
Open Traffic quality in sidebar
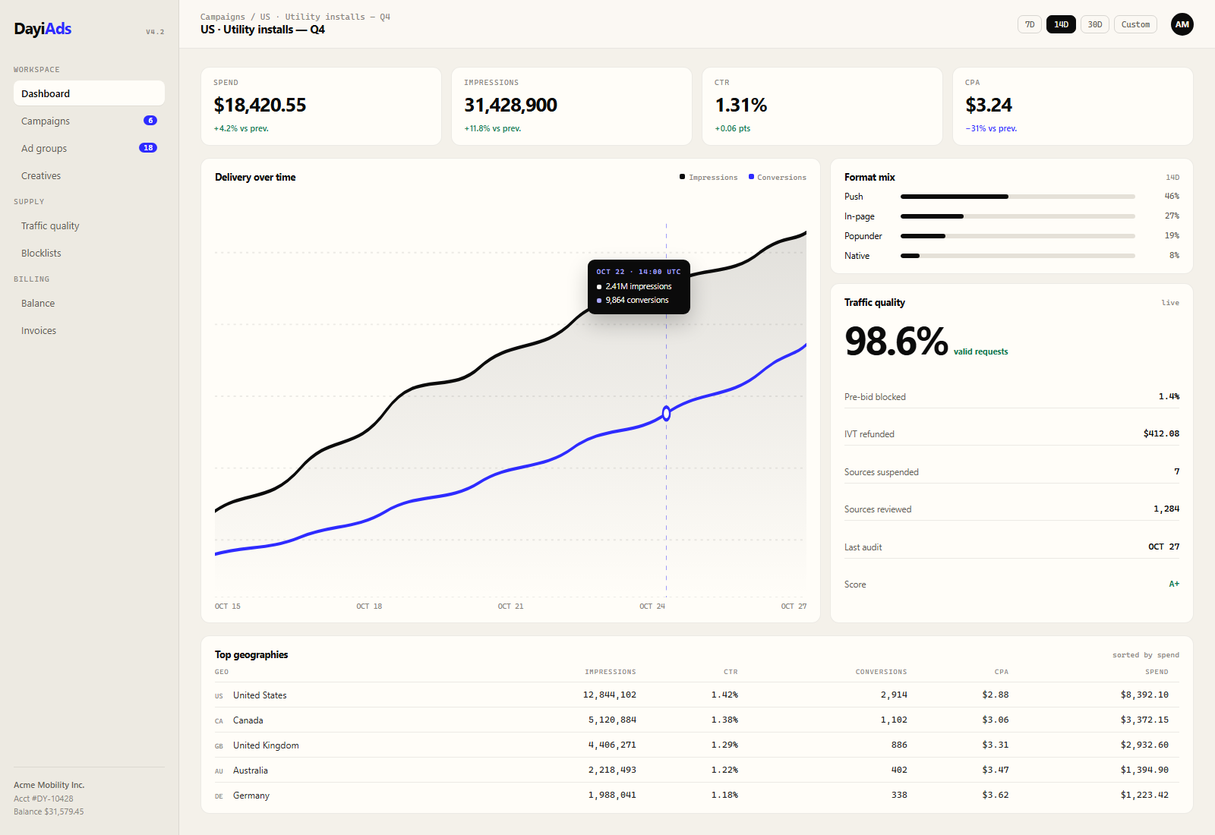tap(89, 225)
